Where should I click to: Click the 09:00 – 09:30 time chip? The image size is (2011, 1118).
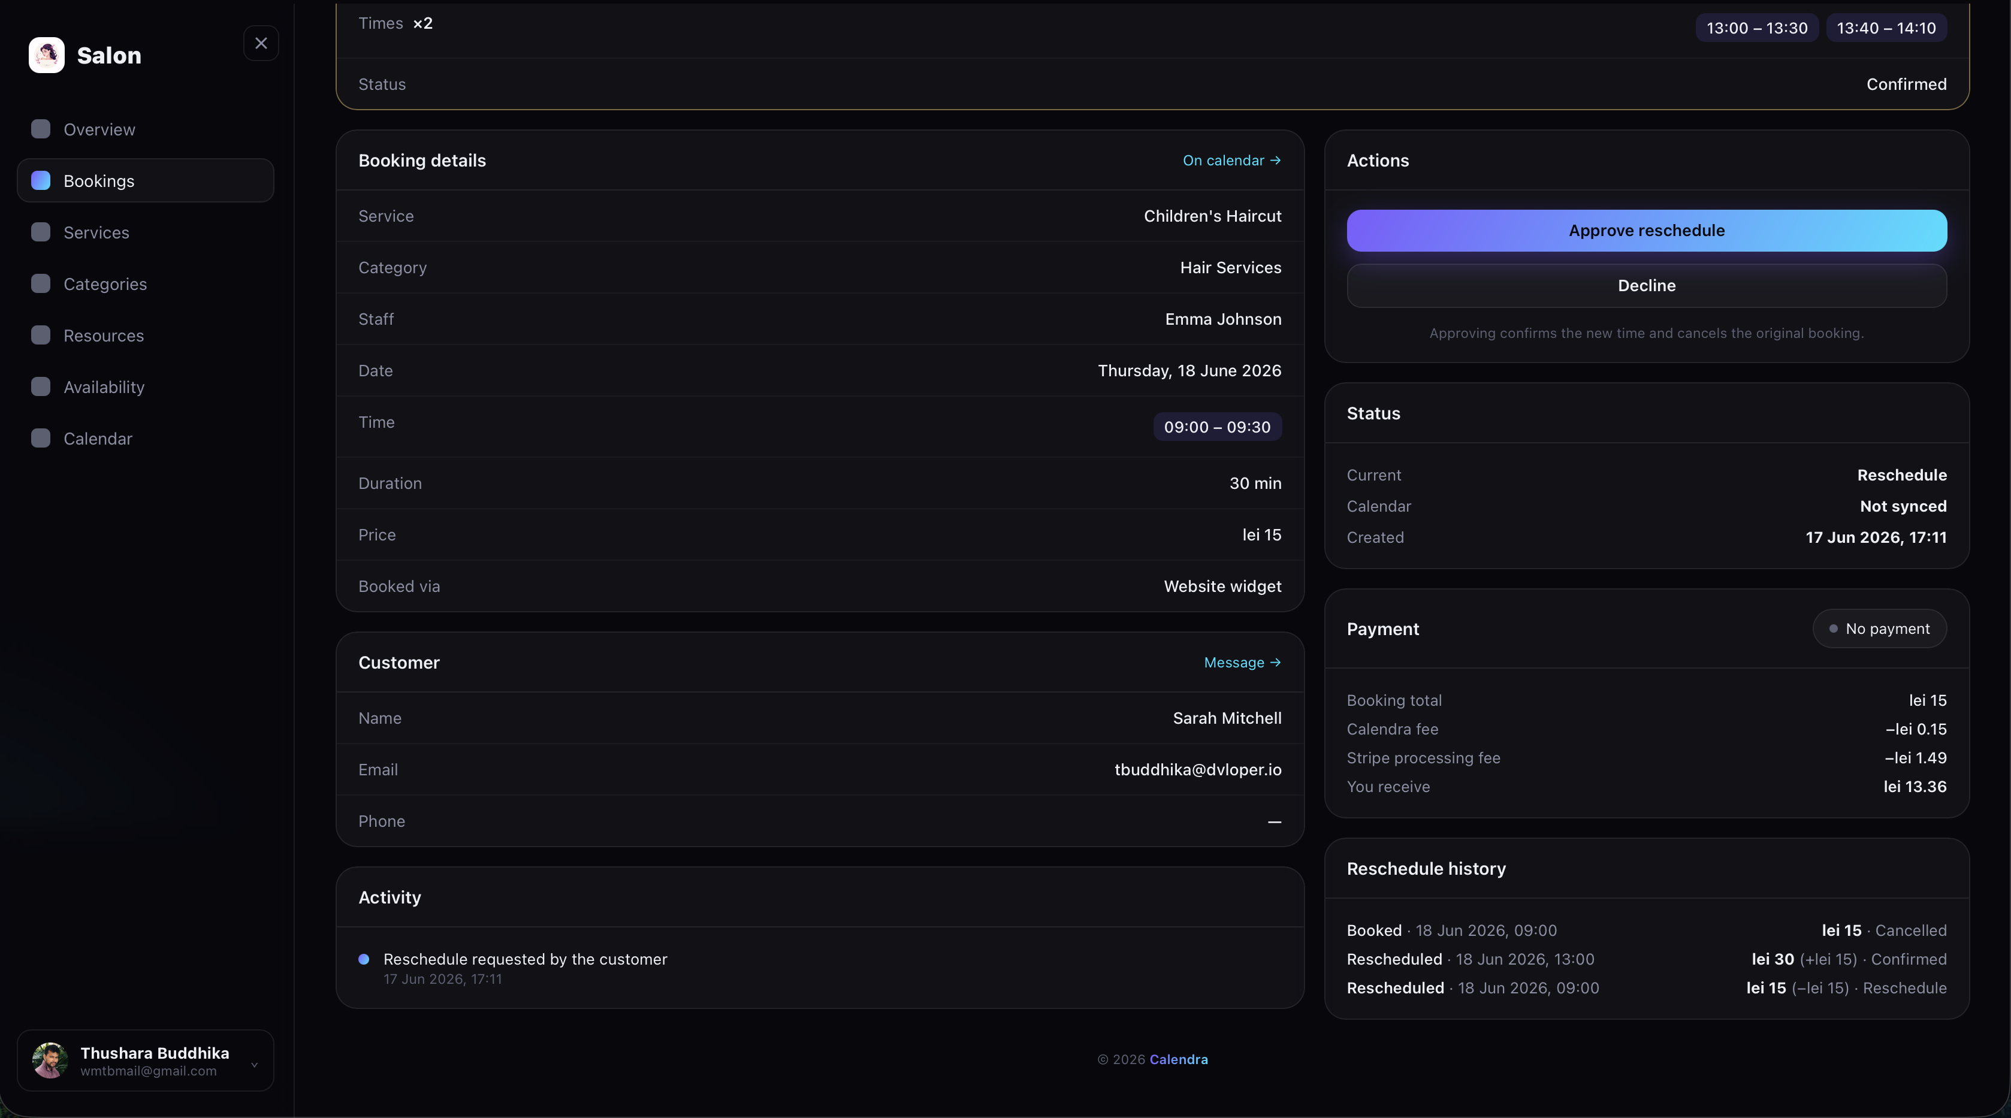pos(1217,427)
